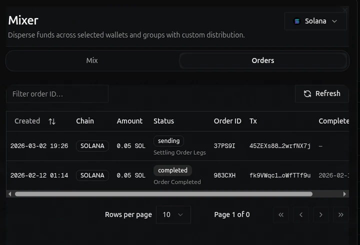Viewport: 360px width, 245px height.
Task: Click the Rows per page label
Action: [128, 214]
